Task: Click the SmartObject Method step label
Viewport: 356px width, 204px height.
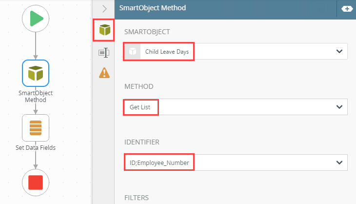Action: (x=36, y=96)
